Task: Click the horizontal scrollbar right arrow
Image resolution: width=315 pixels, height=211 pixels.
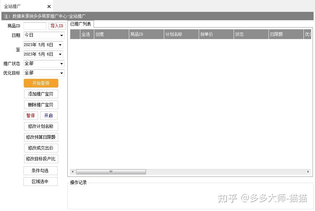Action: pos(308,172)
